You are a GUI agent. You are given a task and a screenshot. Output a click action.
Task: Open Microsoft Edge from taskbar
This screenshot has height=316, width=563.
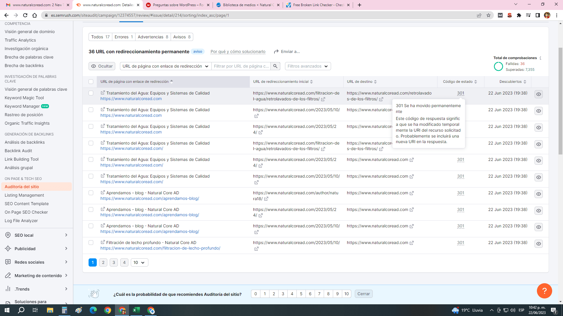coord(93,310)
